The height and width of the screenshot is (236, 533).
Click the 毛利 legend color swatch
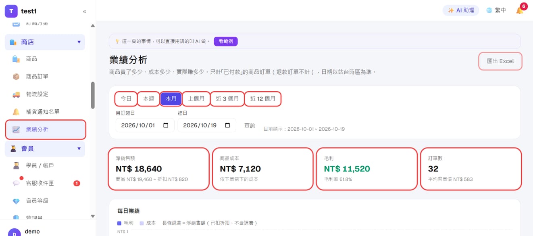click(x=119, y=223)
